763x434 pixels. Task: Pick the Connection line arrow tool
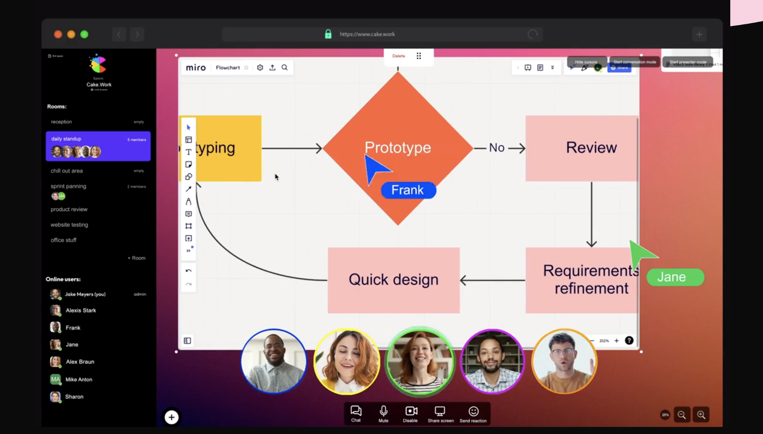189,189
